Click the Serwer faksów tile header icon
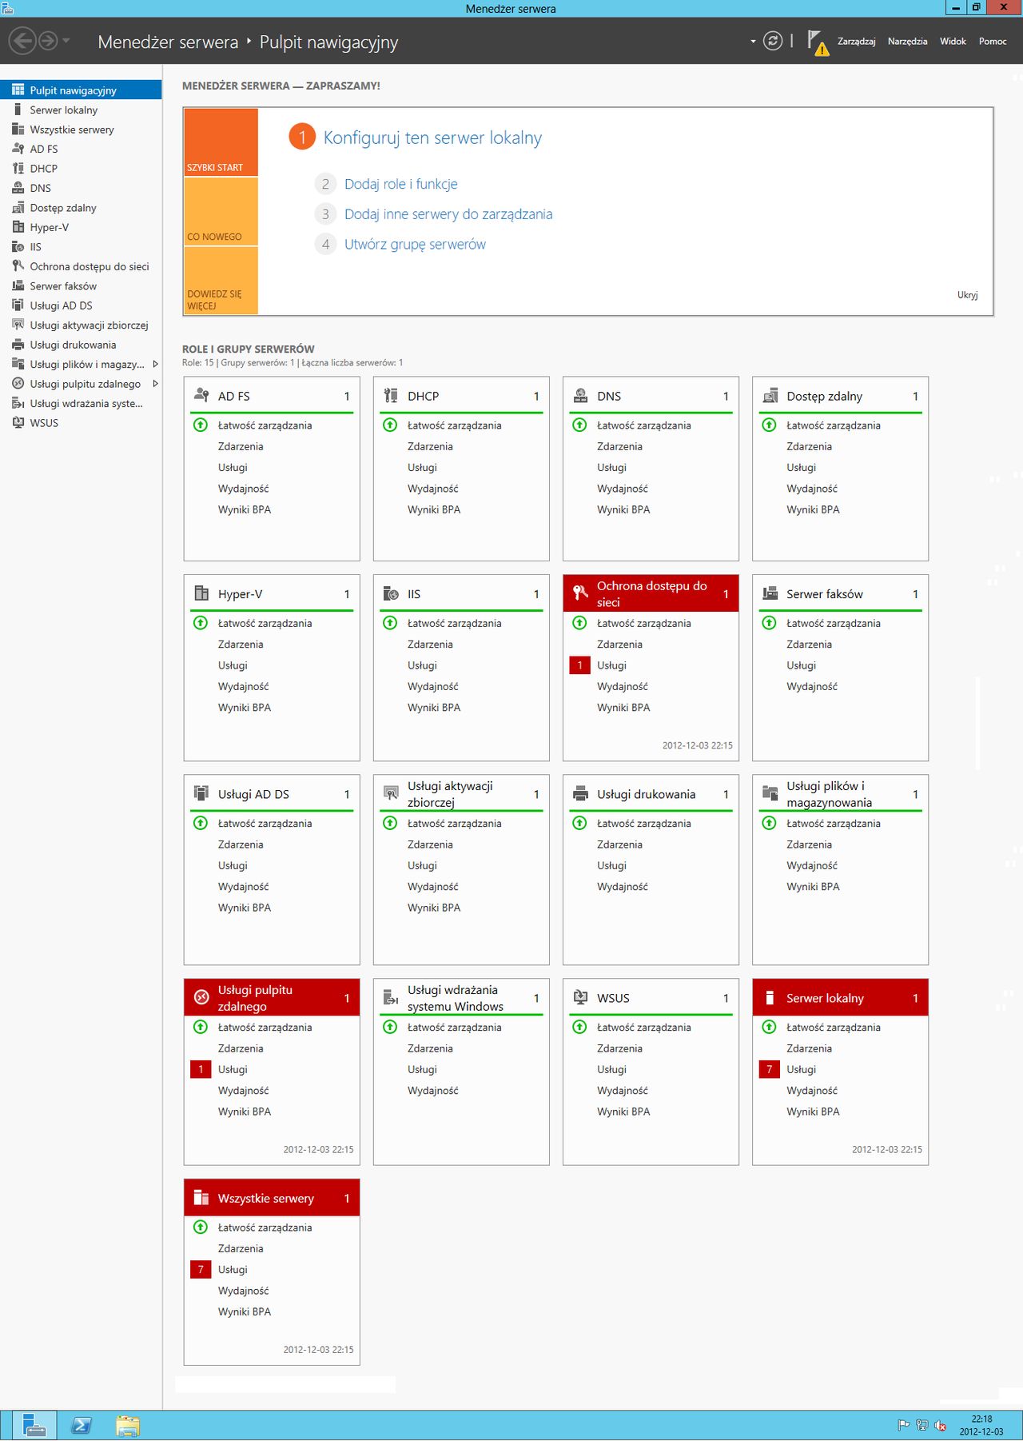Screen dimensions: 1023x1441 pyautogui.click(x=770, y=593)
